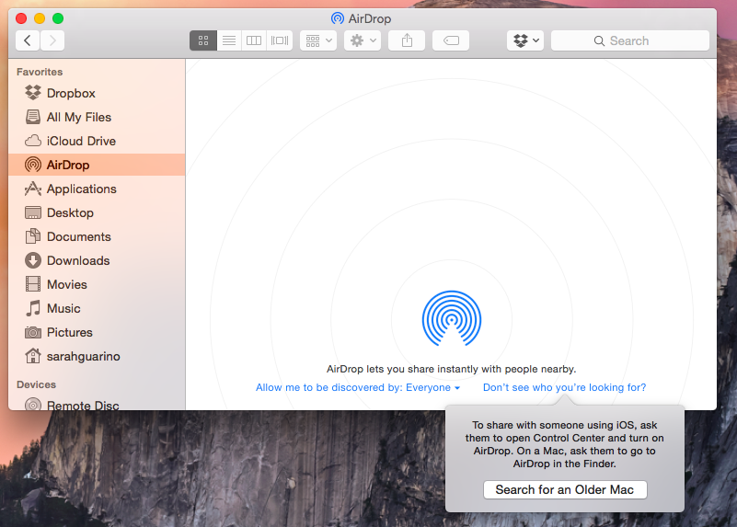Switch to icon view

(203, 40)
